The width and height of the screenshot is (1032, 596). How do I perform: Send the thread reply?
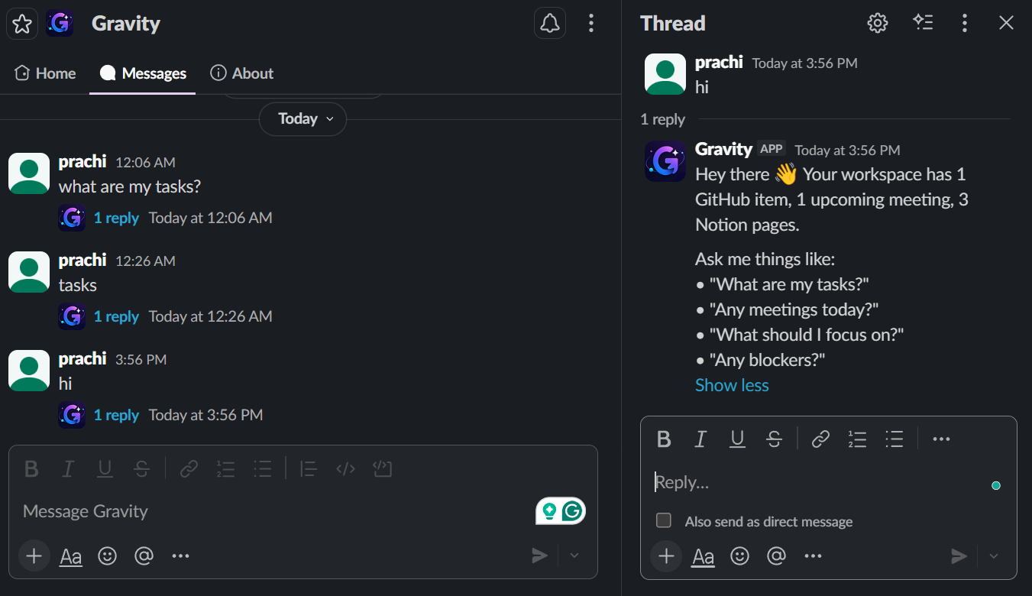click(959, 556)
